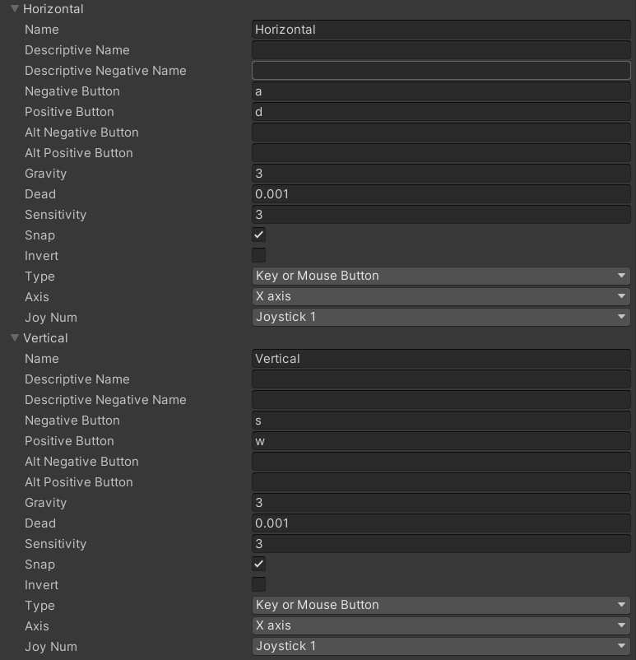The width and height of the screenshot is (636, 660).
Task: Select the Gravity field under Horizontal
Action: coord(441,173)
